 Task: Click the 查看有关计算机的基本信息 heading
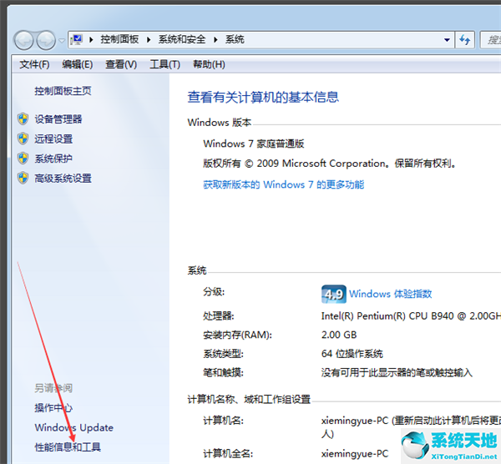click(263, 97)
